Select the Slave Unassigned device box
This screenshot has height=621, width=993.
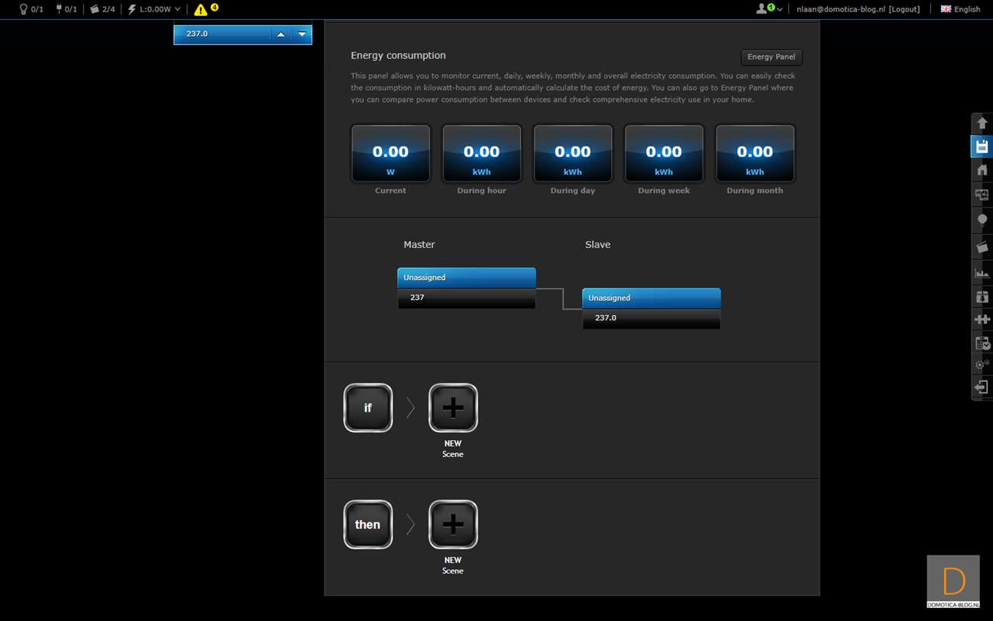[651, 298]
